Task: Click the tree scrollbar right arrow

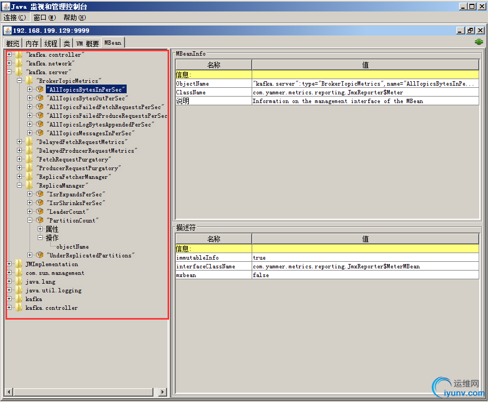Action: [163, 392]
